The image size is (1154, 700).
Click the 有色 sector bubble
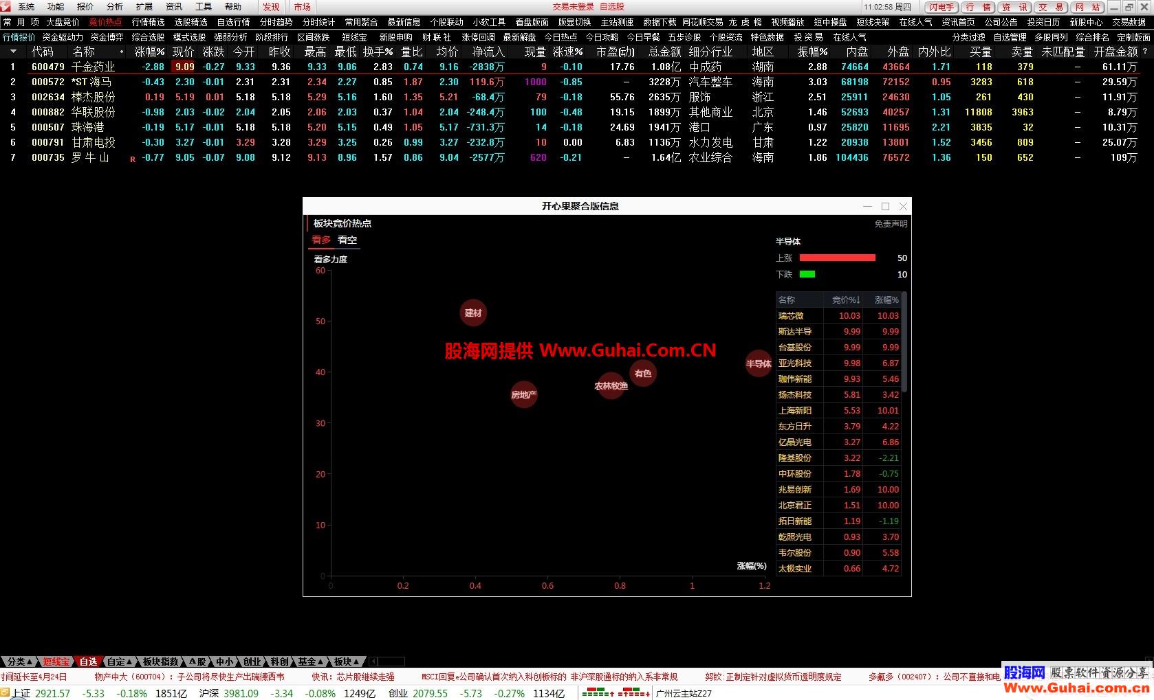[x=643, y=374]
